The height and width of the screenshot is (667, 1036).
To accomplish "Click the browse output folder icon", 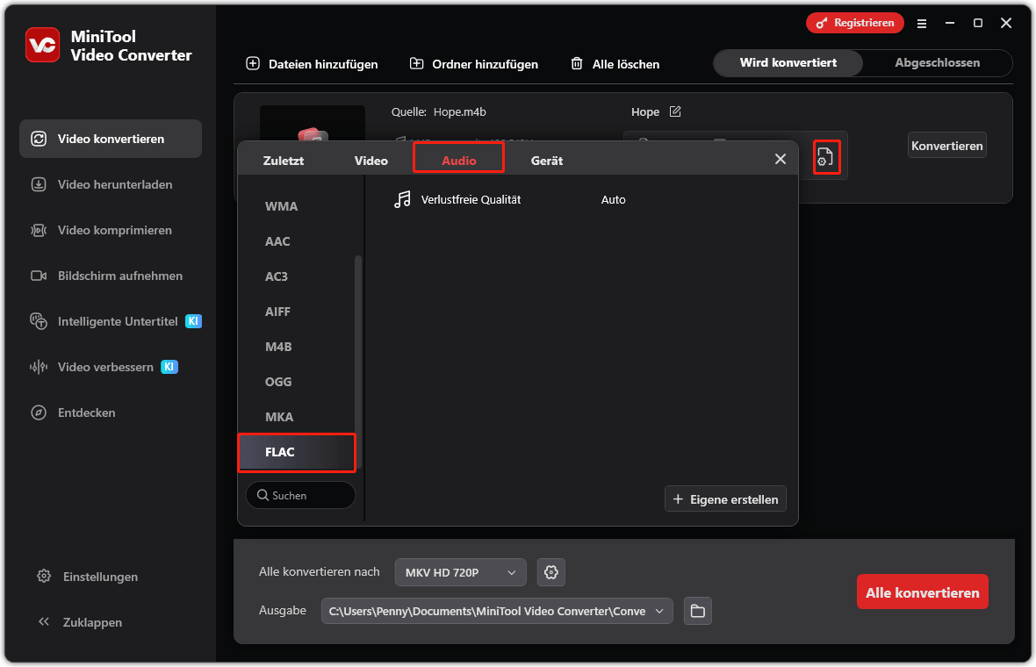I will coord(698,611).
